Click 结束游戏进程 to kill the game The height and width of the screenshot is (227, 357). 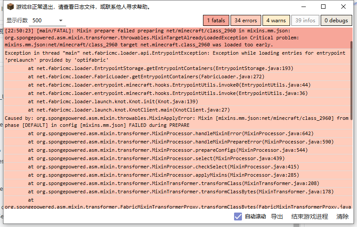click(x=310, y=217)
